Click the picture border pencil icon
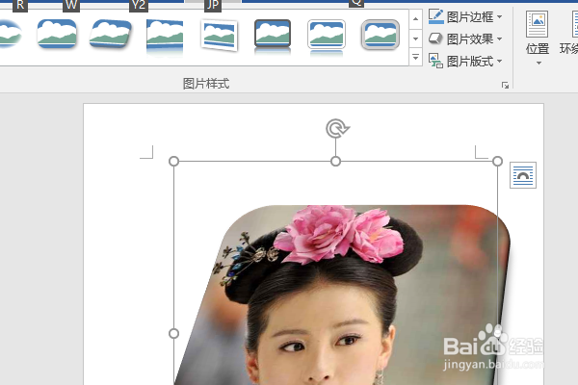Viewport: 578px width, 385px height. coord(435,16)
